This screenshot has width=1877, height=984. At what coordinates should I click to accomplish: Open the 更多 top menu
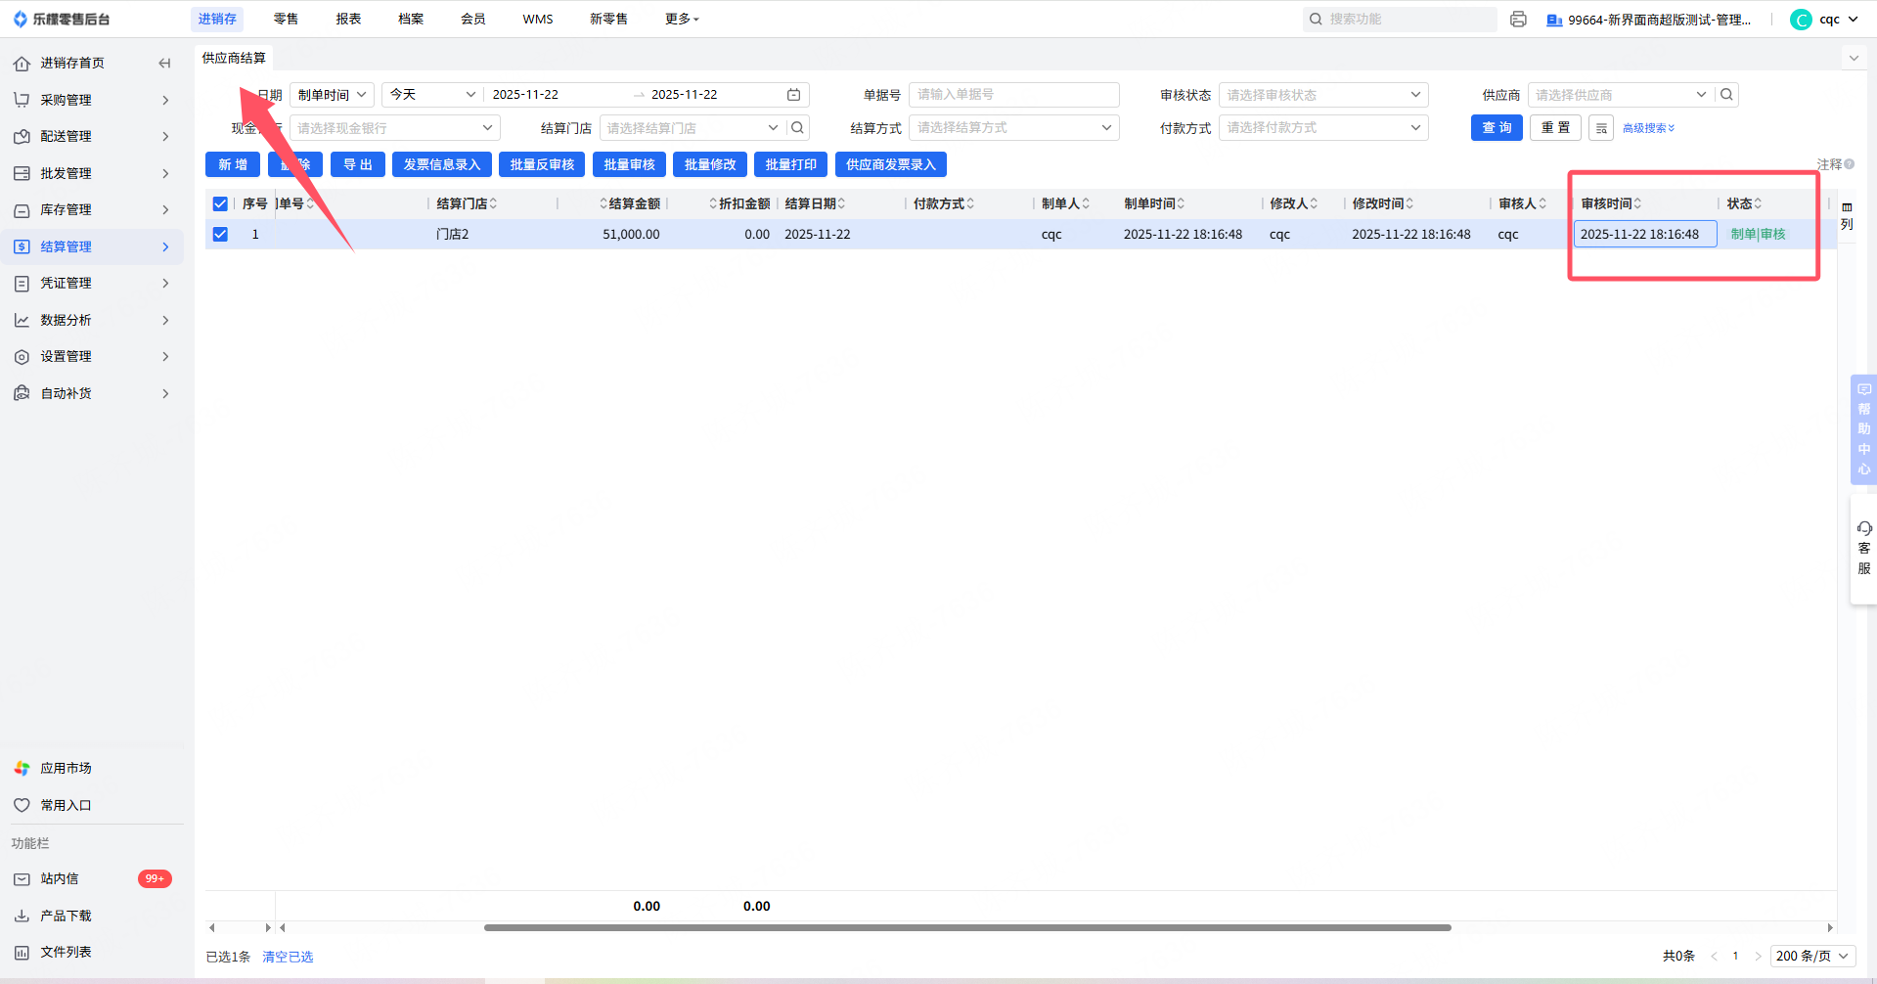(x=682, y=20)
